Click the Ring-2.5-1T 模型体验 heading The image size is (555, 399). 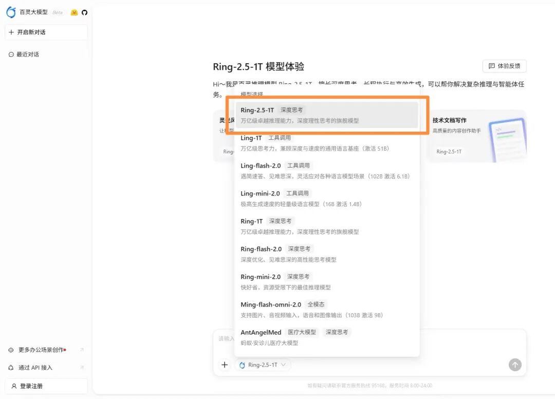[258, 66]
